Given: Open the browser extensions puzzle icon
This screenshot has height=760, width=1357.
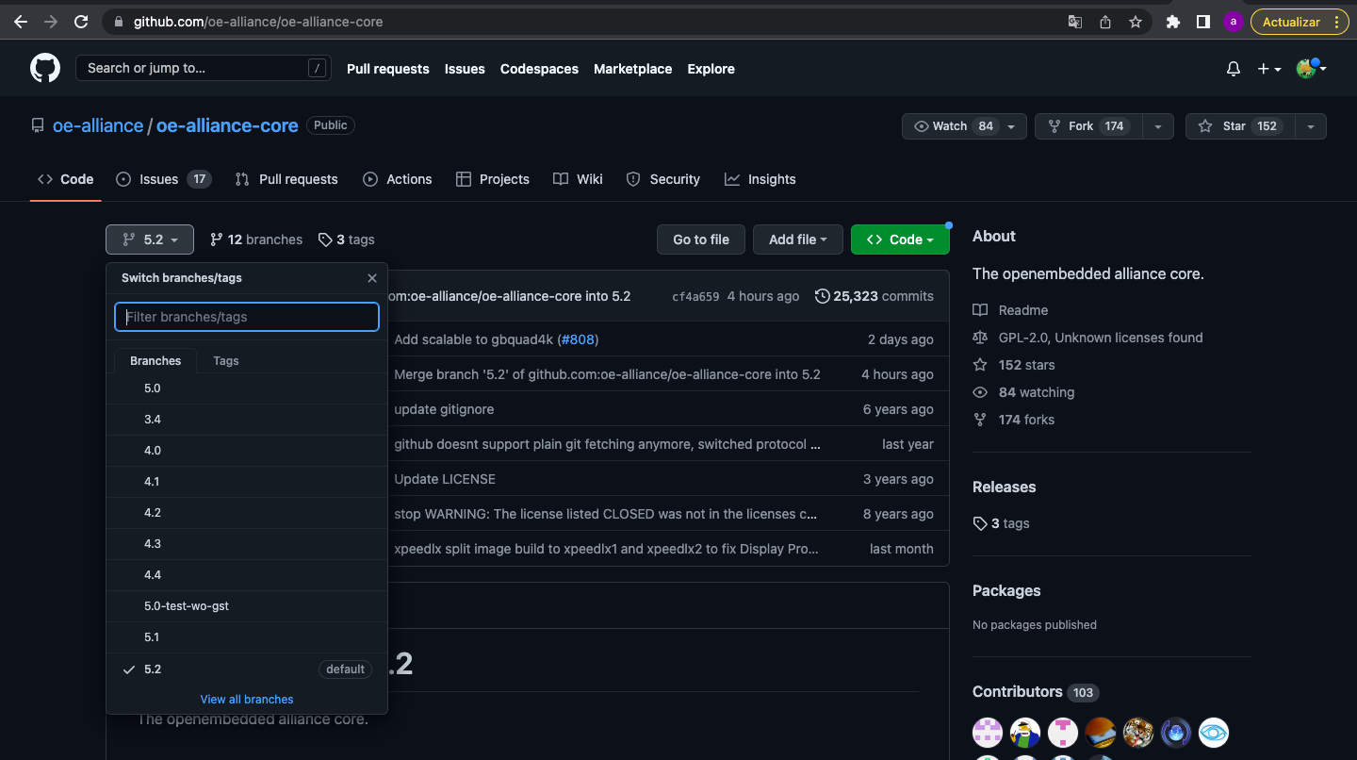Looking at the screenshot, I should point(1172,22).
